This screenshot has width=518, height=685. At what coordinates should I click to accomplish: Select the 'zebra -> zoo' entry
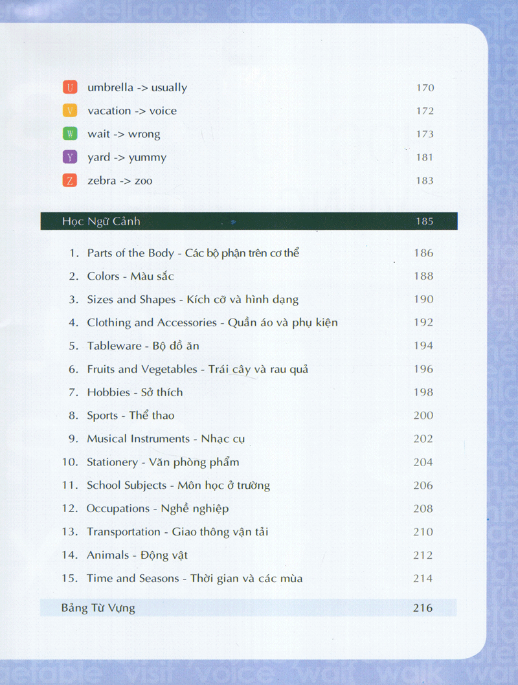[120, 181]
